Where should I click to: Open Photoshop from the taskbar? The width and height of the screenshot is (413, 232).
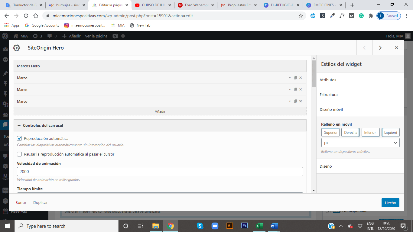point(245,226)
